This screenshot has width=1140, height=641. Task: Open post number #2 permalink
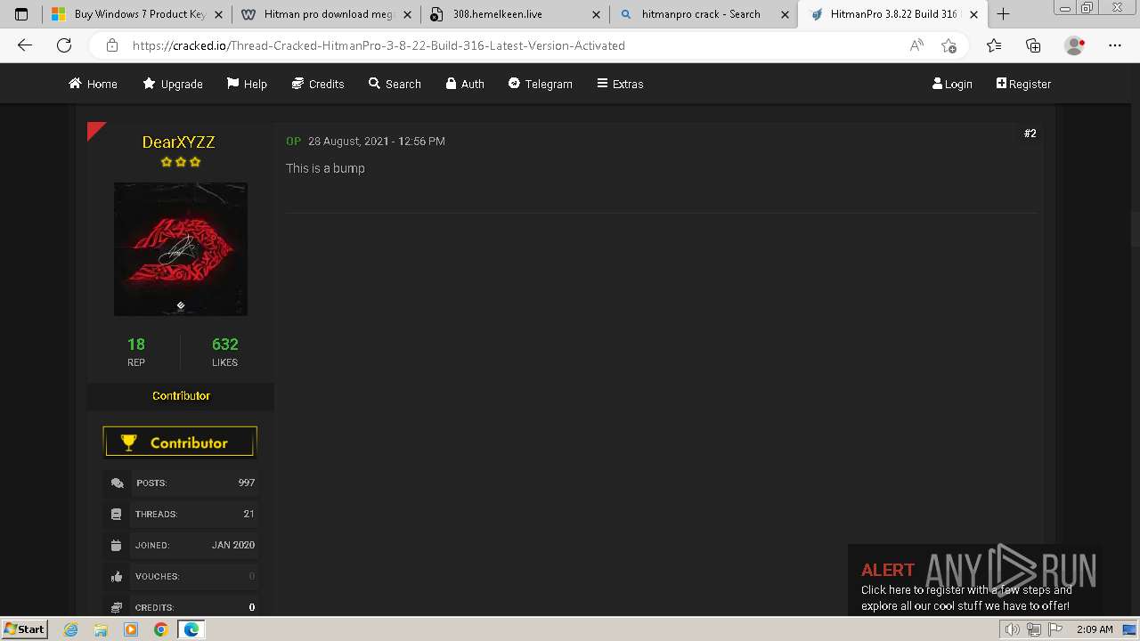coord(1030,134)
